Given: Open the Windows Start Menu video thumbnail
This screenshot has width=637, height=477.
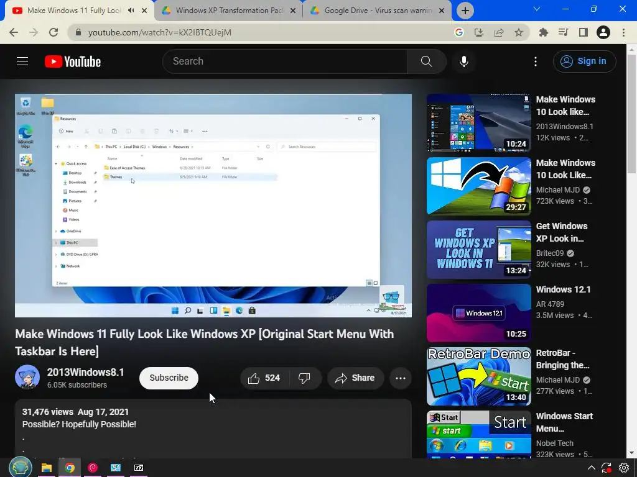Looking at the screenshot, I should coord(478,434).
